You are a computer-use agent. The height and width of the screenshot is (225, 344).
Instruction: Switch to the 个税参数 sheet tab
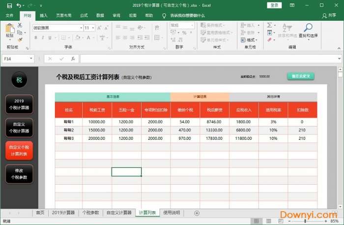click(x=90, y=213)
